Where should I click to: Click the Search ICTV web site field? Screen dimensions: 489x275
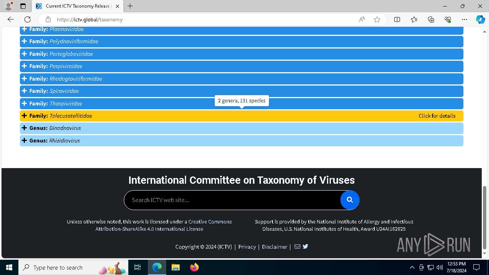click(232, 200)
